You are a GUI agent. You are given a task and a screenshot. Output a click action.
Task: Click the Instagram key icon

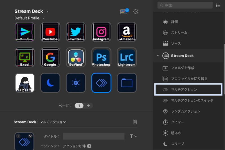click(x=101, y=32)
